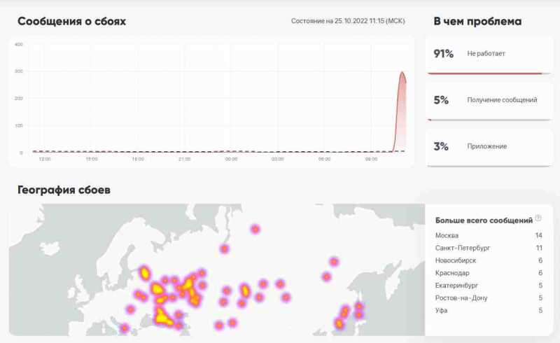
Task: Open the 5% Получение сообщений card
Action: 484,100
